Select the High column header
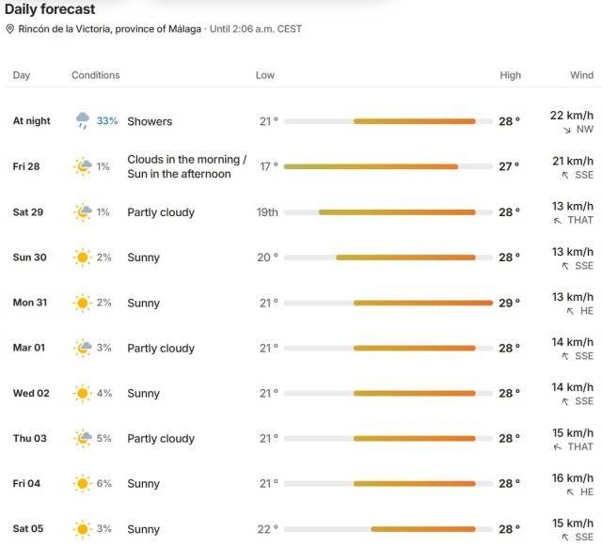This screenshot has height=546, width=602. click(x=510, y=75)
